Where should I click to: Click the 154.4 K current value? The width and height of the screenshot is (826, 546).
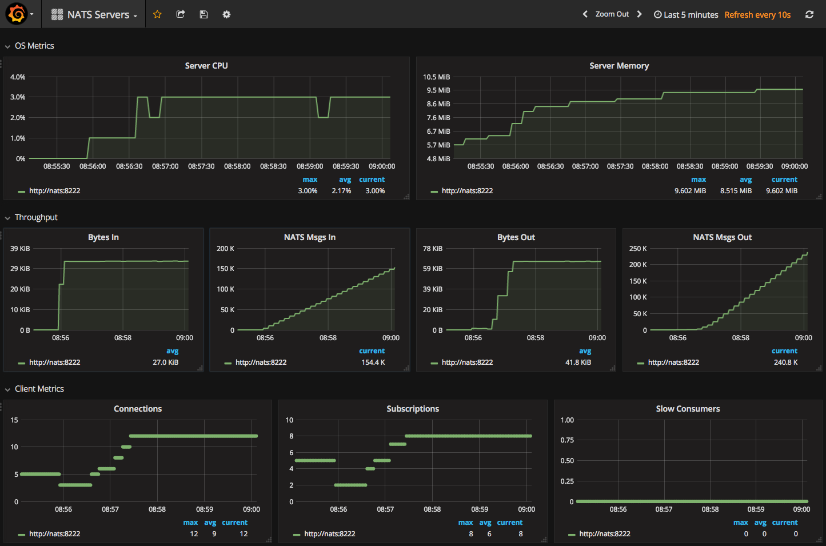click(373, 362)
